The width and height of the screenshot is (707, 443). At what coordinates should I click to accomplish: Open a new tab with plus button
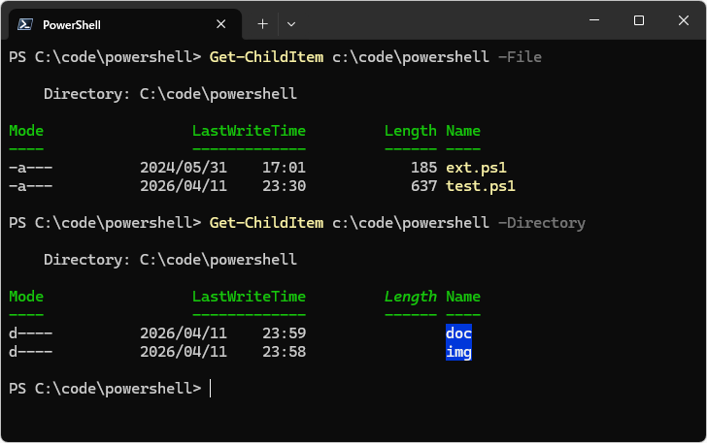(x=262, y=23)
